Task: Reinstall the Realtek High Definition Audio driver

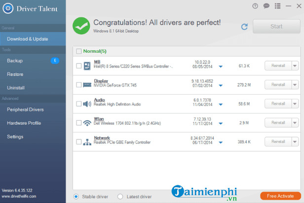Action: [278, 104]
